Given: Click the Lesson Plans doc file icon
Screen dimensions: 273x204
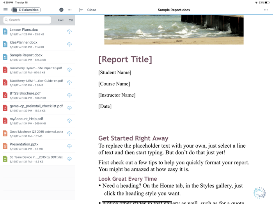Looking at the screenshot, I should click(x=5, y=31).
